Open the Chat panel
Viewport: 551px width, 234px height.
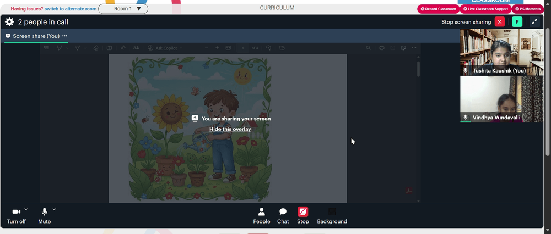pos(283,216)
